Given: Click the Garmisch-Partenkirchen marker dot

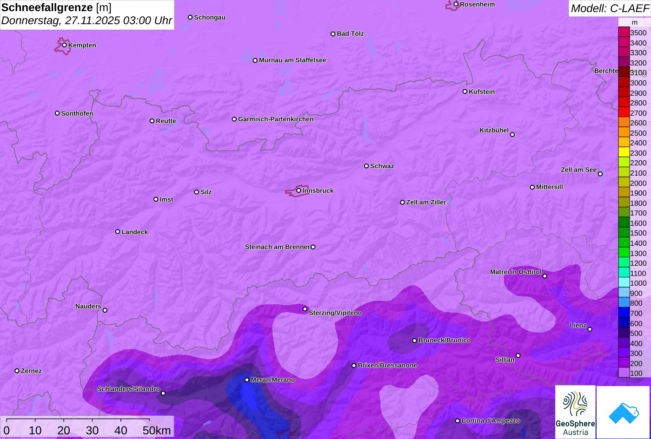Looking at the screenshot, I should click(234, 119).
